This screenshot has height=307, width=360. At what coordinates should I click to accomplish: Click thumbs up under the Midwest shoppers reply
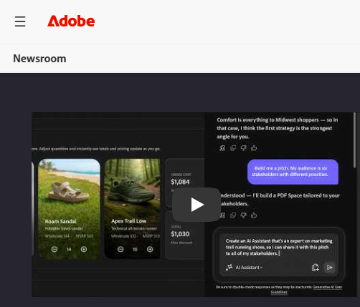[x=254, y=148]
